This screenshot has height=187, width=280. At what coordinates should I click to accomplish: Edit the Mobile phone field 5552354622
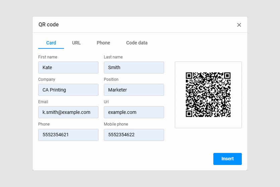point(134,135)
